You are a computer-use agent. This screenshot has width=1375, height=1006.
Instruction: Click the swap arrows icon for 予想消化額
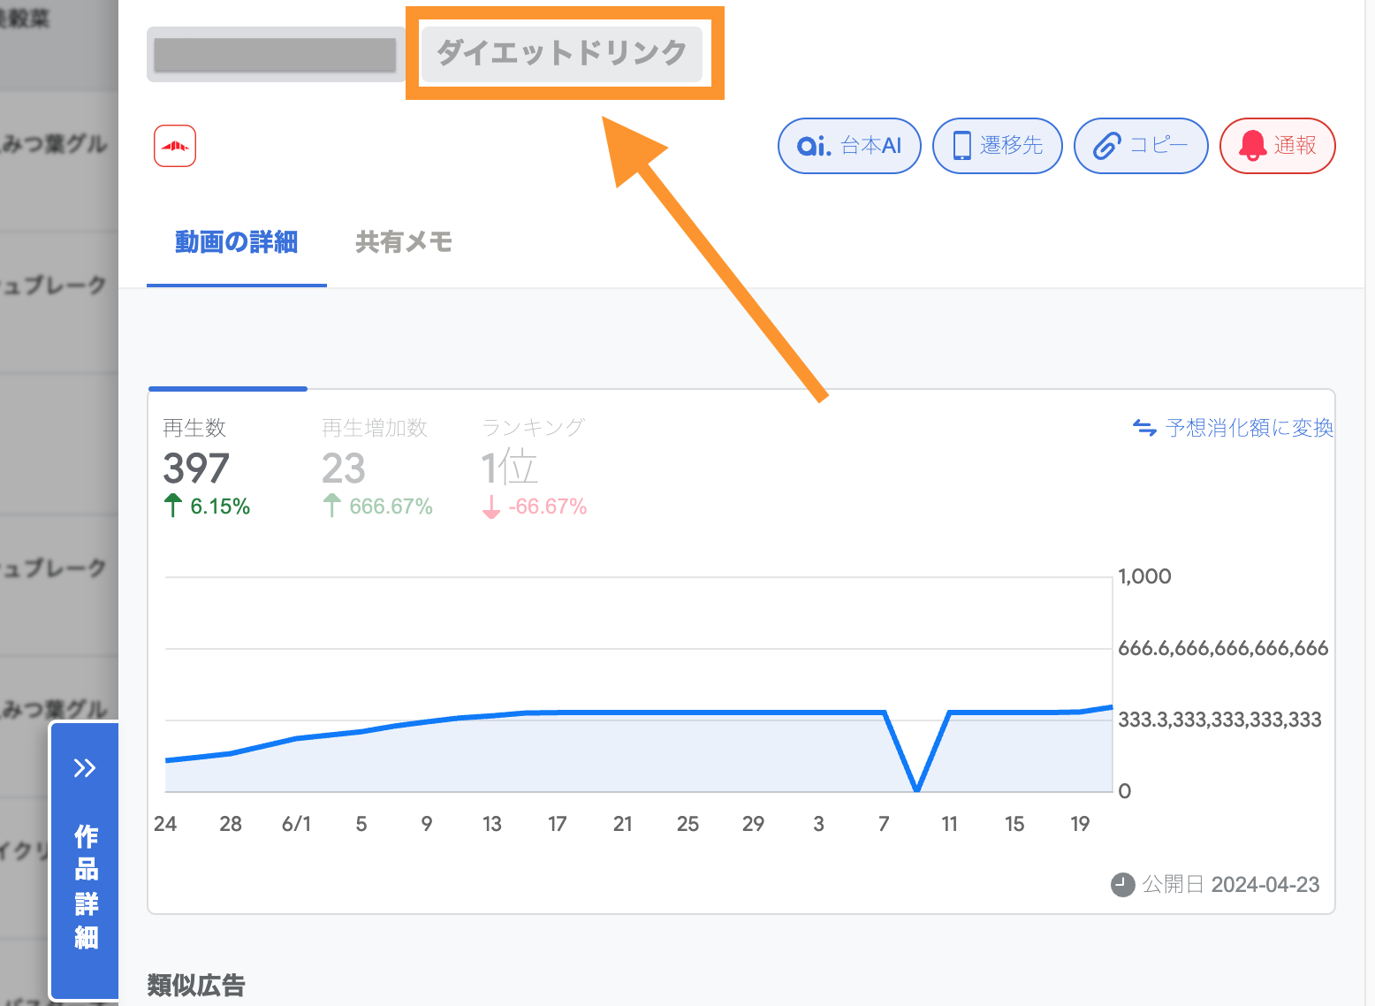point(1144,428)
